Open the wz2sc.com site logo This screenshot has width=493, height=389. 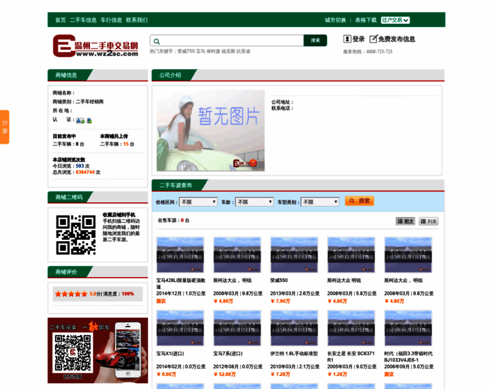(x=95, y=46)
